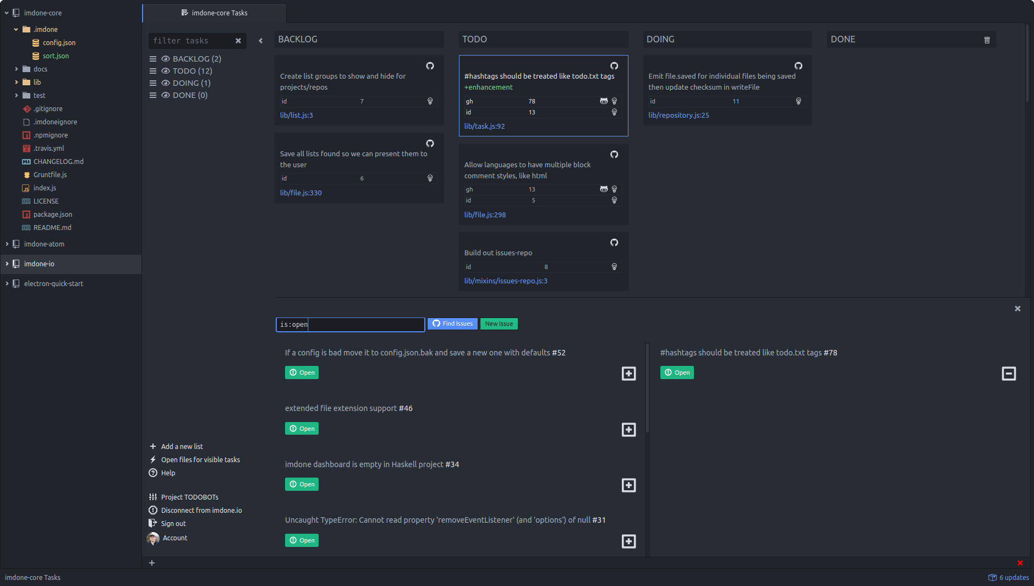Screen dimensions: 1034x586
Task: Click the is:open issue search field
Action: [x=350, y=325]
